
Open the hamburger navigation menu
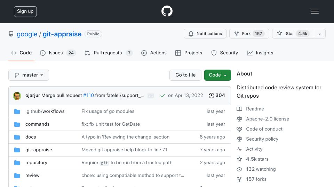[315, 11]
